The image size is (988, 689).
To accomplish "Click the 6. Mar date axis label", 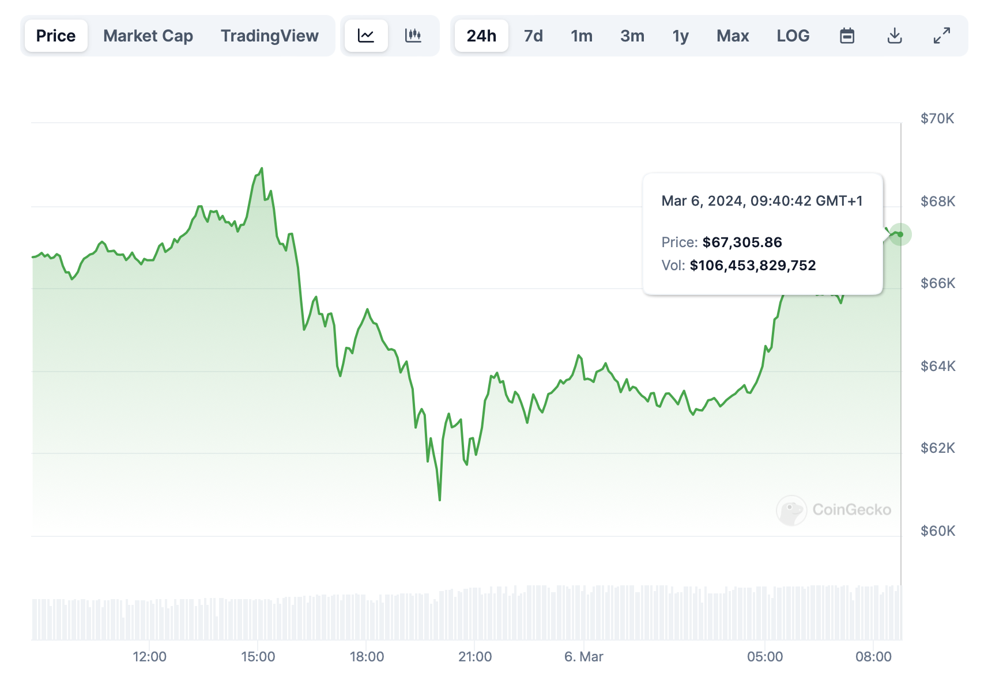I will [583, 657].
